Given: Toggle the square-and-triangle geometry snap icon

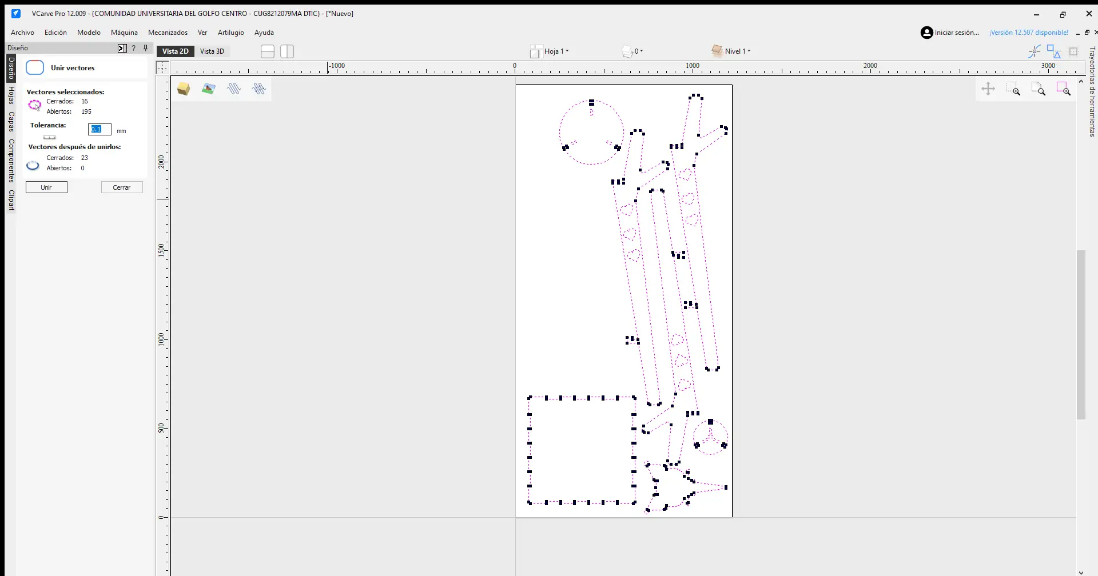Looking at the screenshot, I should (x=1054, y=51).
